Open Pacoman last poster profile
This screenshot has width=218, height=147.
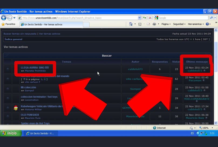coord(195,80)
